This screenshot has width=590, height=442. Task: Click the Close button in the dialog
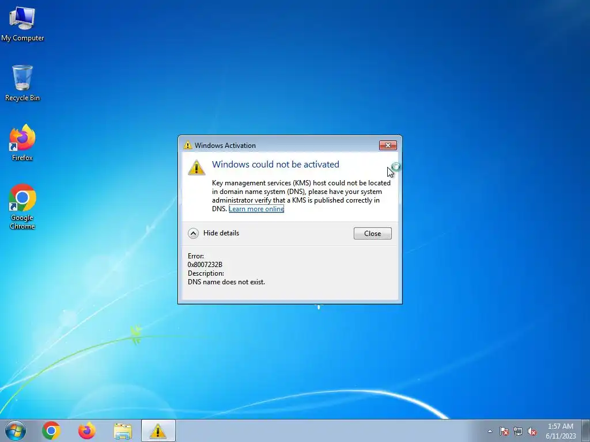[373, 234]
